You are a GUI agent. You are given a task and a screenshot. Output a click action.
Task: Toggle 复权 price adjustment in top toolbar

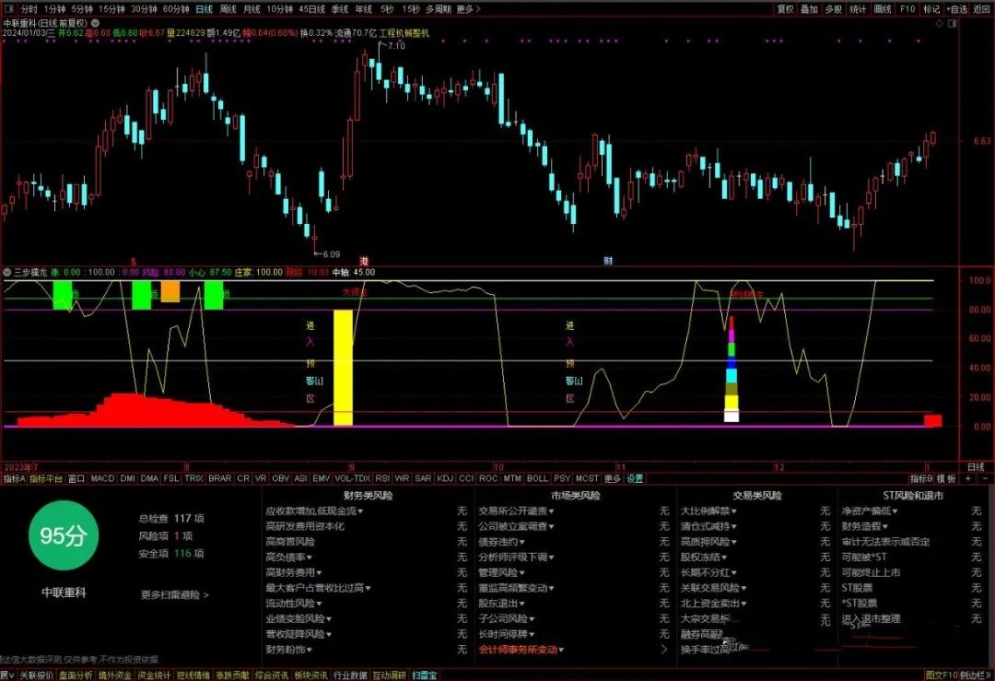pos(785,8)
